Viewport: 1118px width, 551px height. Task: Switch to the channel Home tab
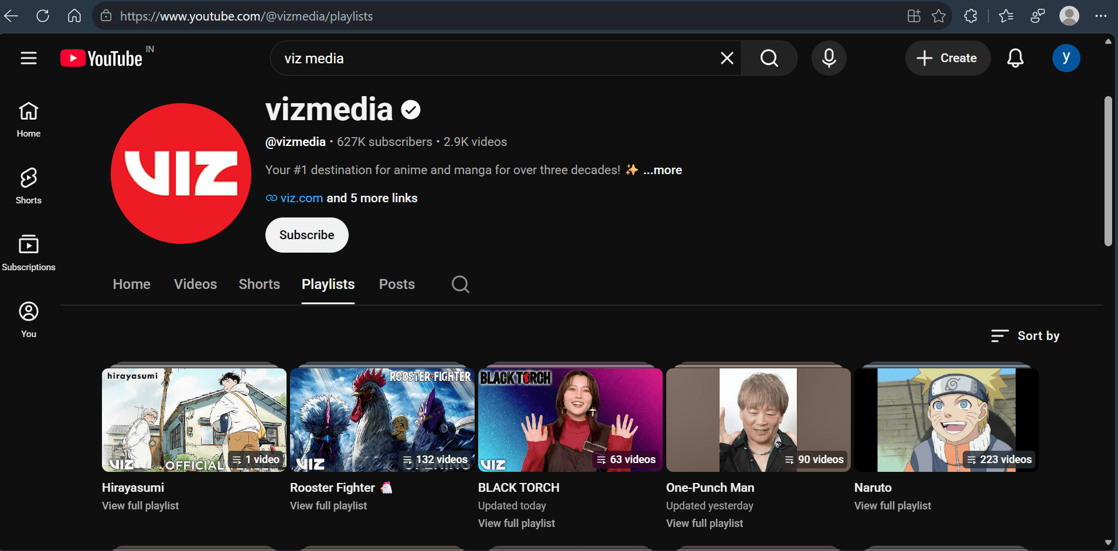pos(132,284)
